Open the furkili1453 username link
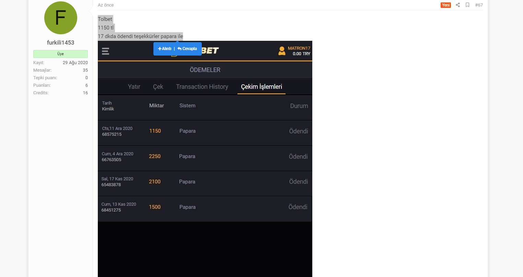Viewport: 523px width, 277px height. pos(60,43)
